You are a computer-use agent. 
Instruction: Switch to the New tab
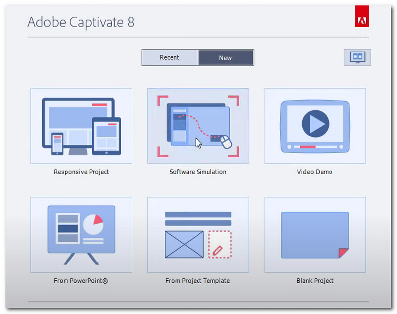[x=226, y=57]
